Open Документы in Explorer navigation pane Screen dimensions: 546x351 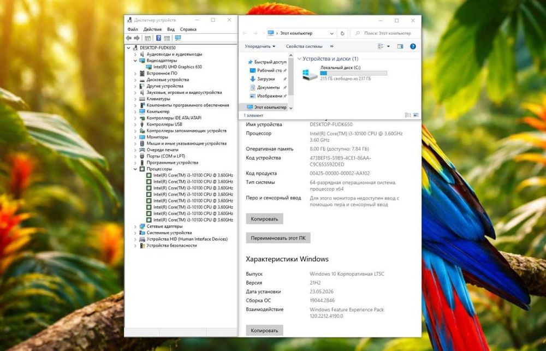(265, 87)
